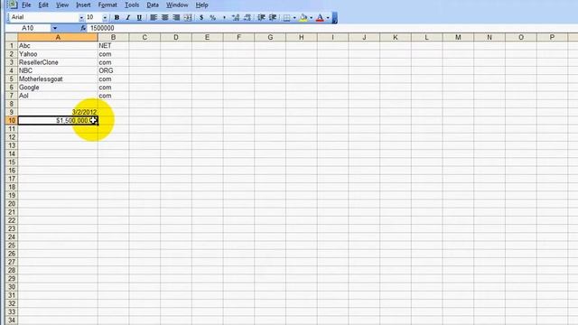Select cell containing Google
This screenshot has width=578, height=325.
coord(58,88)
